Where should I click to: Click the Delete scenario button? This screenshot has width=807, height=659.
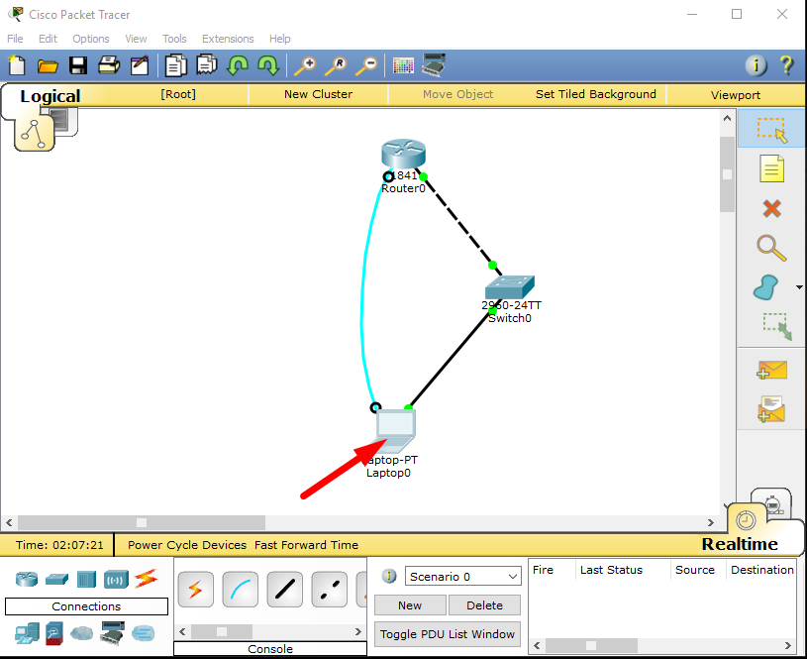click(x=484, y=605)
